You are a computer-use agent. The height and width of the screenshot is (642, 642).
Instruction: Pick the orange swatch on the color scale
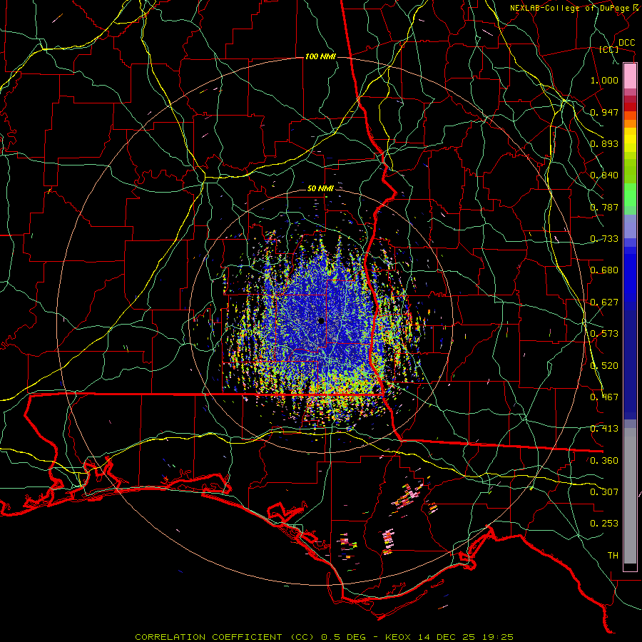630,123
